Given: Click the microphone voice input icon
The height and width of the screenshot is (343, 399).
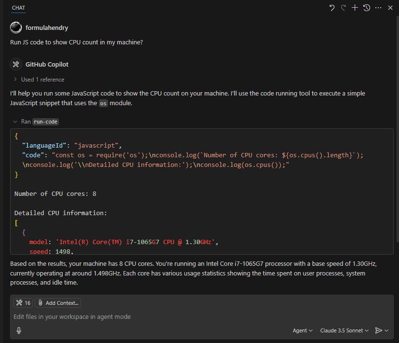Looking at the screenshot, I should (x=19, y=330).
